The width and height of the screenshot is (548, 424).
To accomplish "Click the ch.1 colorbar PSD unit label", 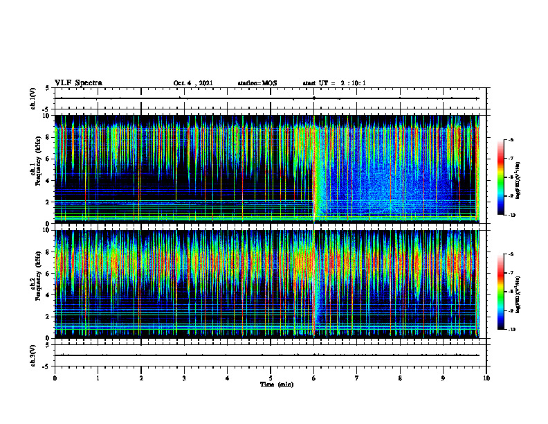I will pyautogui.click(x=518, y=181).
